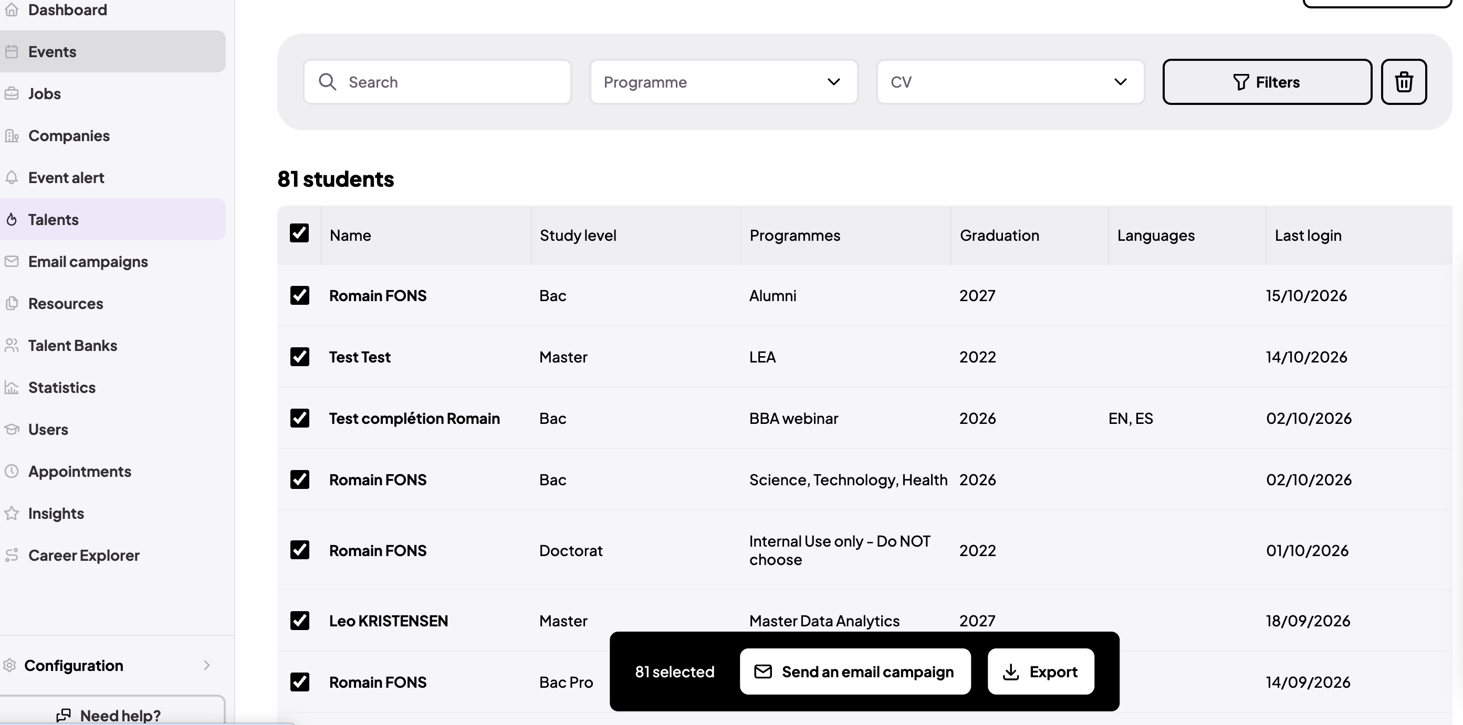This screenshot has width=1463, height=725.
Task: Click the gear icon beside Configuration
Action: click(9, 665)
